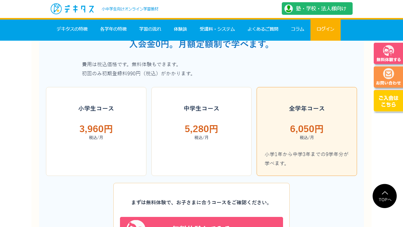Click 小学1年から中学3年まで description text

[307, 159]
